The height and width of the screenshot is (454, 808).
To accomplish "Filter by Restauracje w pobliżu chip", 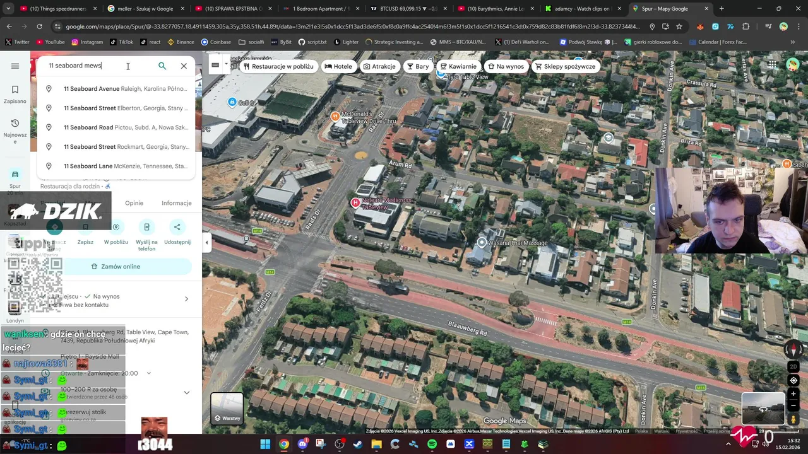I will (278, 66).
